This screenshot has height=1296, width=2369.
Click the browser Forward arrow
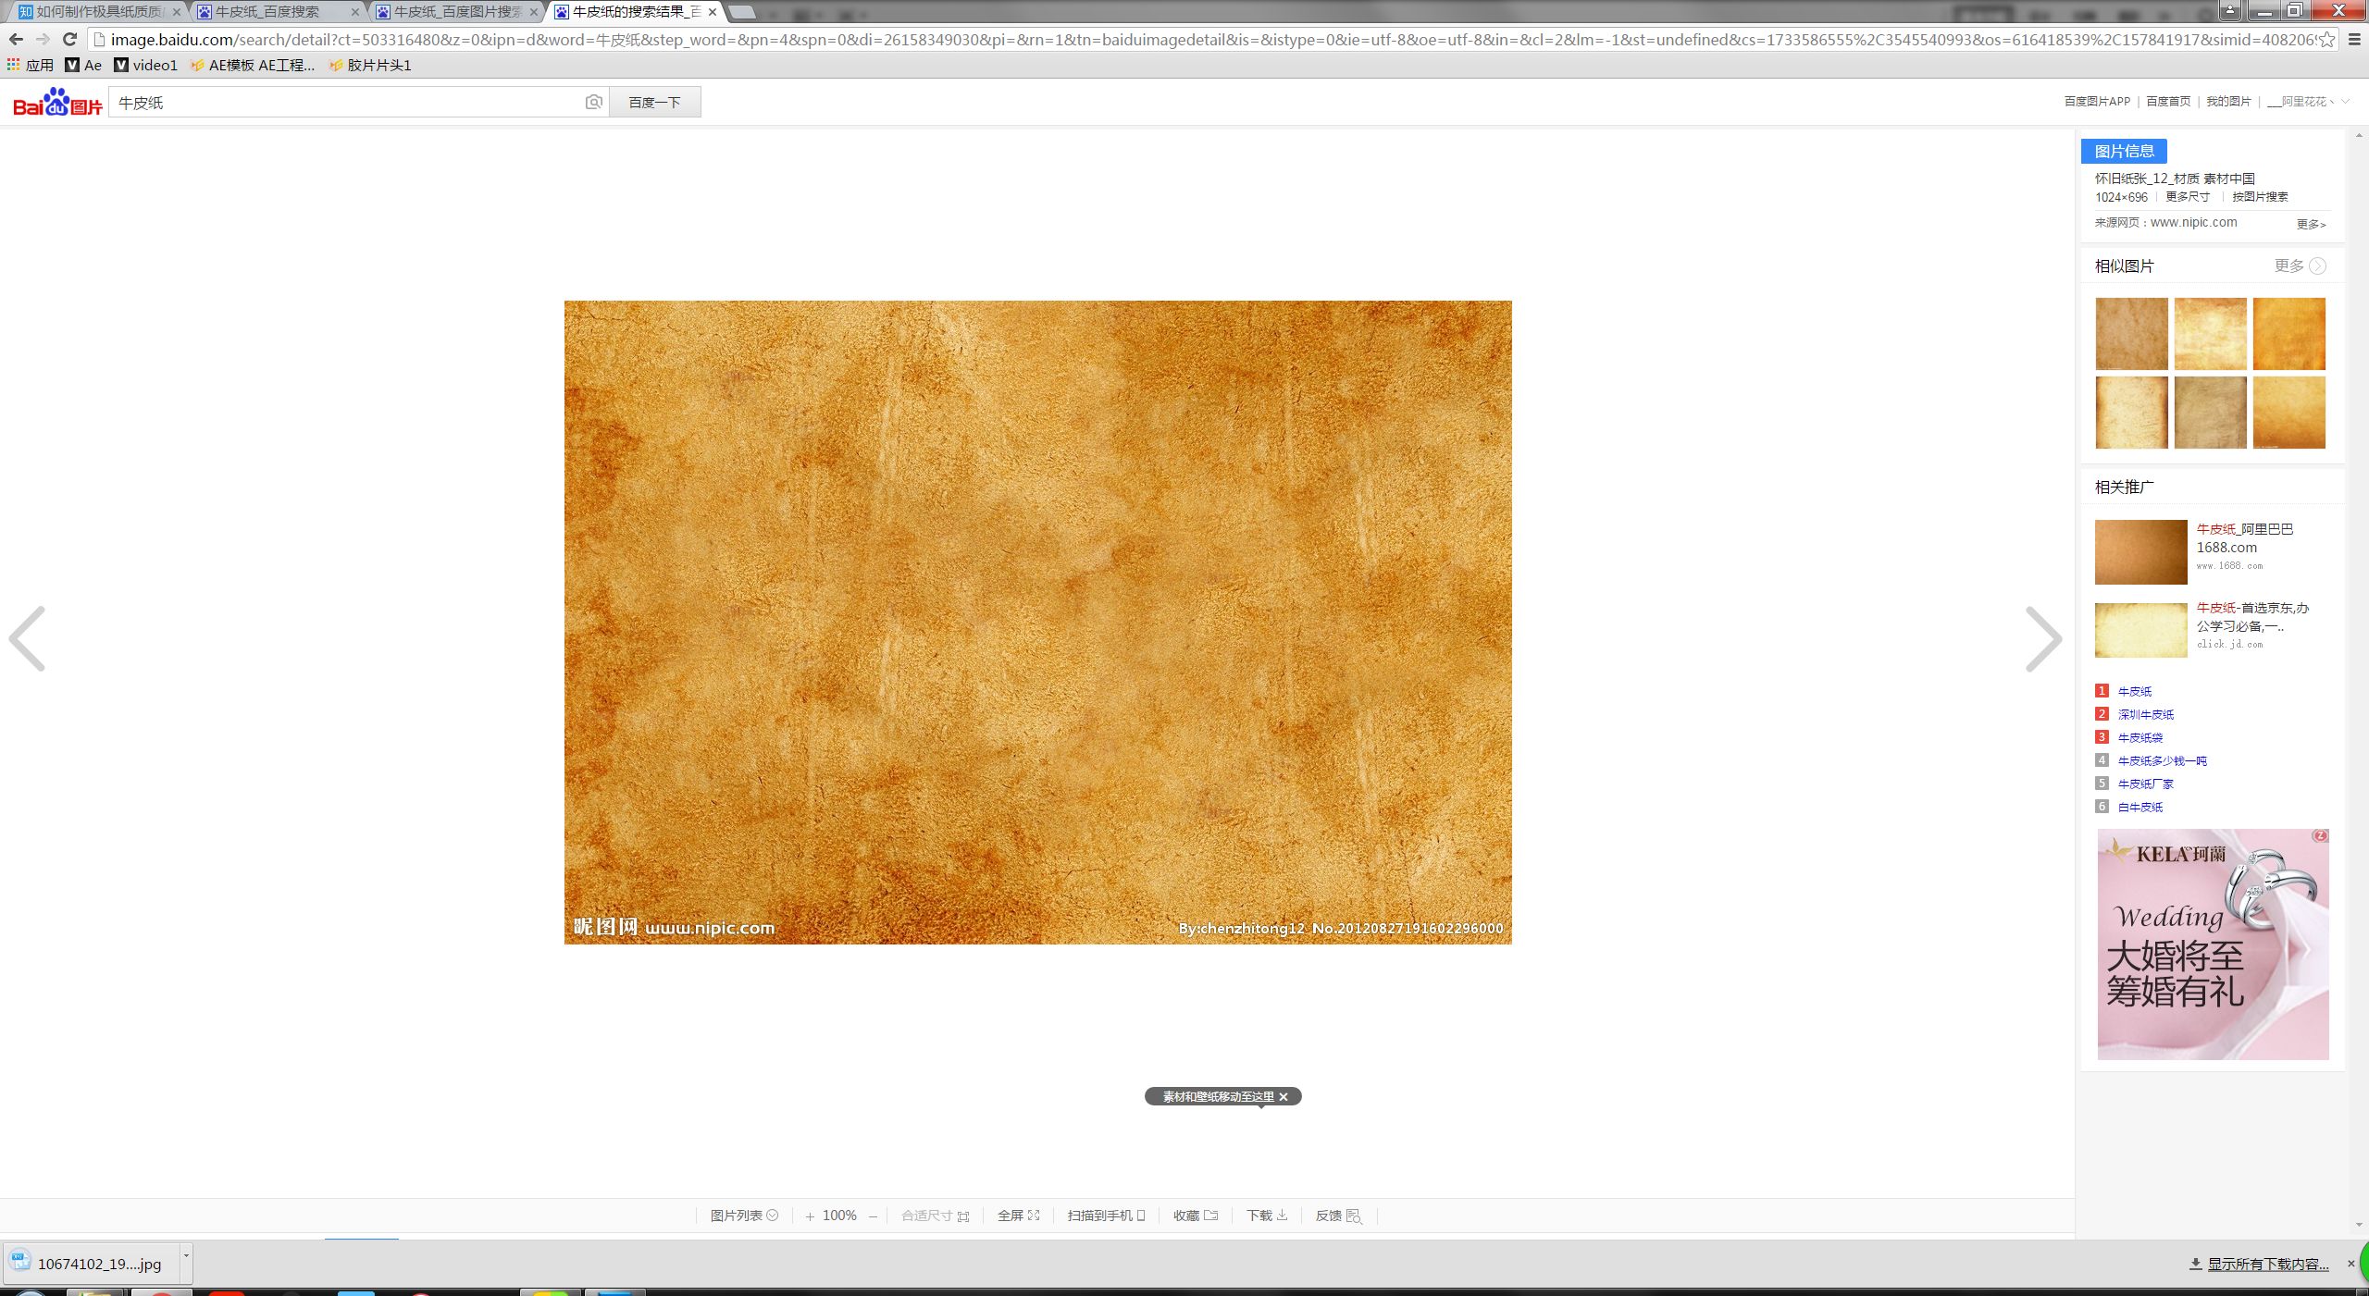(x=43, y=40)
